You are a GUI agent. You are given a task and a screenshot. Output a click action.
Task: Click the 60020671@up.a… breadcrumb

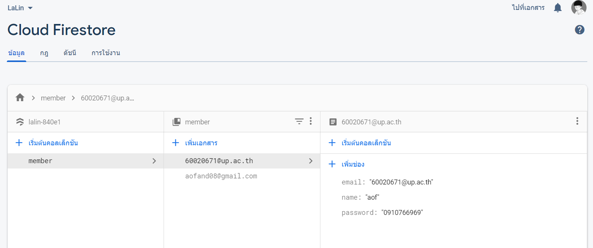pyautogui.click(x=107, y=98)
